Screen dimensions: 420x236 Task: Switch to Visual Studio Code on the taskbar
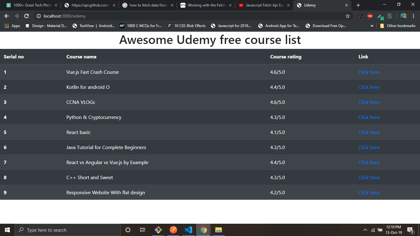(x=188, y=230)
